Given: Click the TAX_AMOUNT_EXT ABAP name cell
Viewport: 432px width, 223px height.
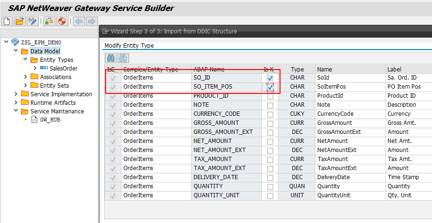Looking at the screenshot, I should [x=227, y=168].
